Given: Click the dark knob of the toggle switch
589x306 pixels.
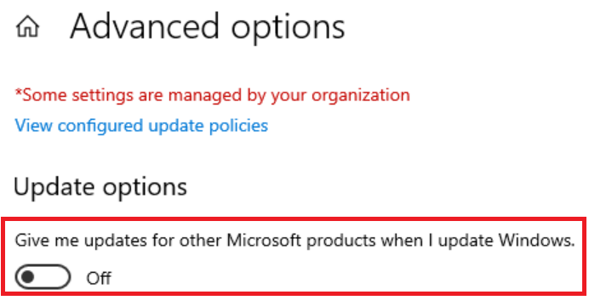Looking at the screenshot, I should click(28, 277).
